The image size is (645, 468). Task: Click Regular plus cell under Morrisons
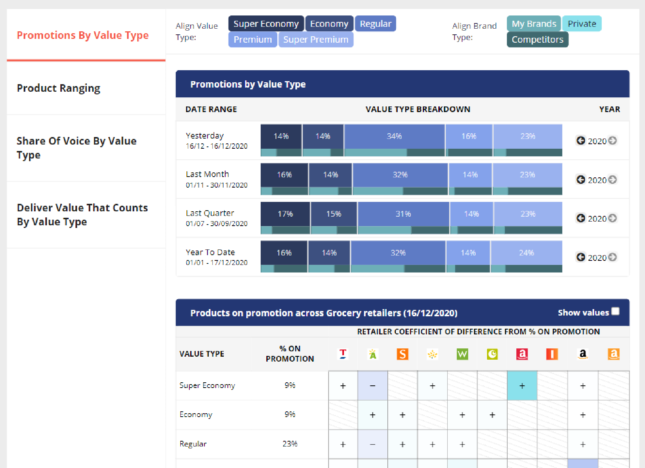[433, 444]
